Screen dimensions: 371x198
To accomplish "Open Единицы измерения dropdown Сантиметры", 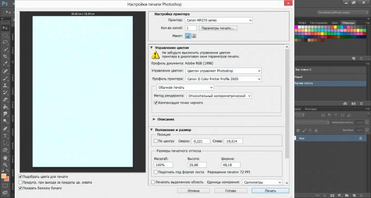I will point(262,183).
